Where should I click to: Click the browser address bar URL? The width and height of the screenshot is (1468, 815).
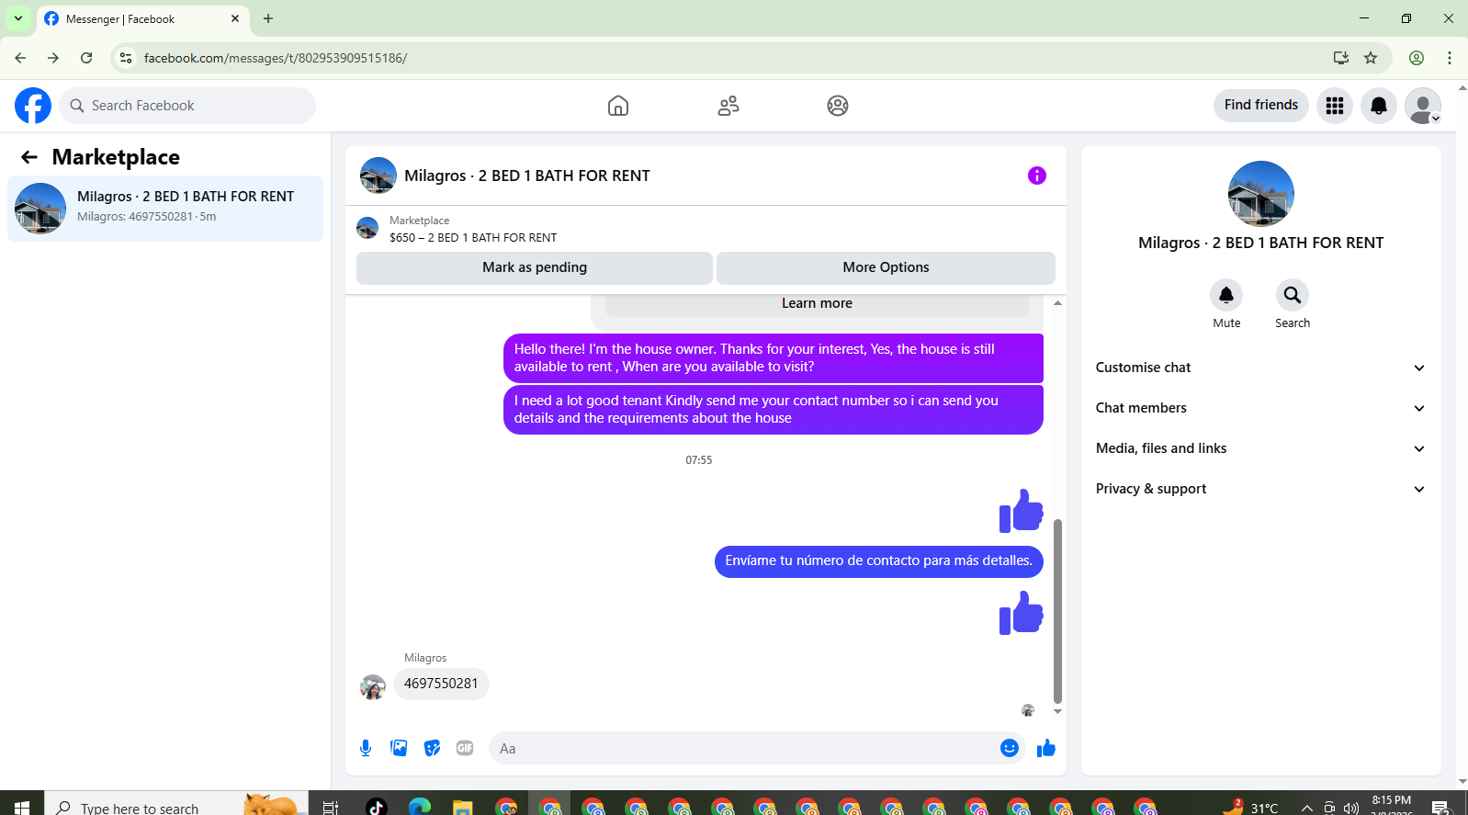[x=275, y=58]
